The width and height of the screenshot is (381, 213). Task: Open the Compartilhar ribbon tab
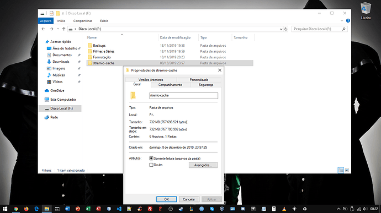[83, 21]
